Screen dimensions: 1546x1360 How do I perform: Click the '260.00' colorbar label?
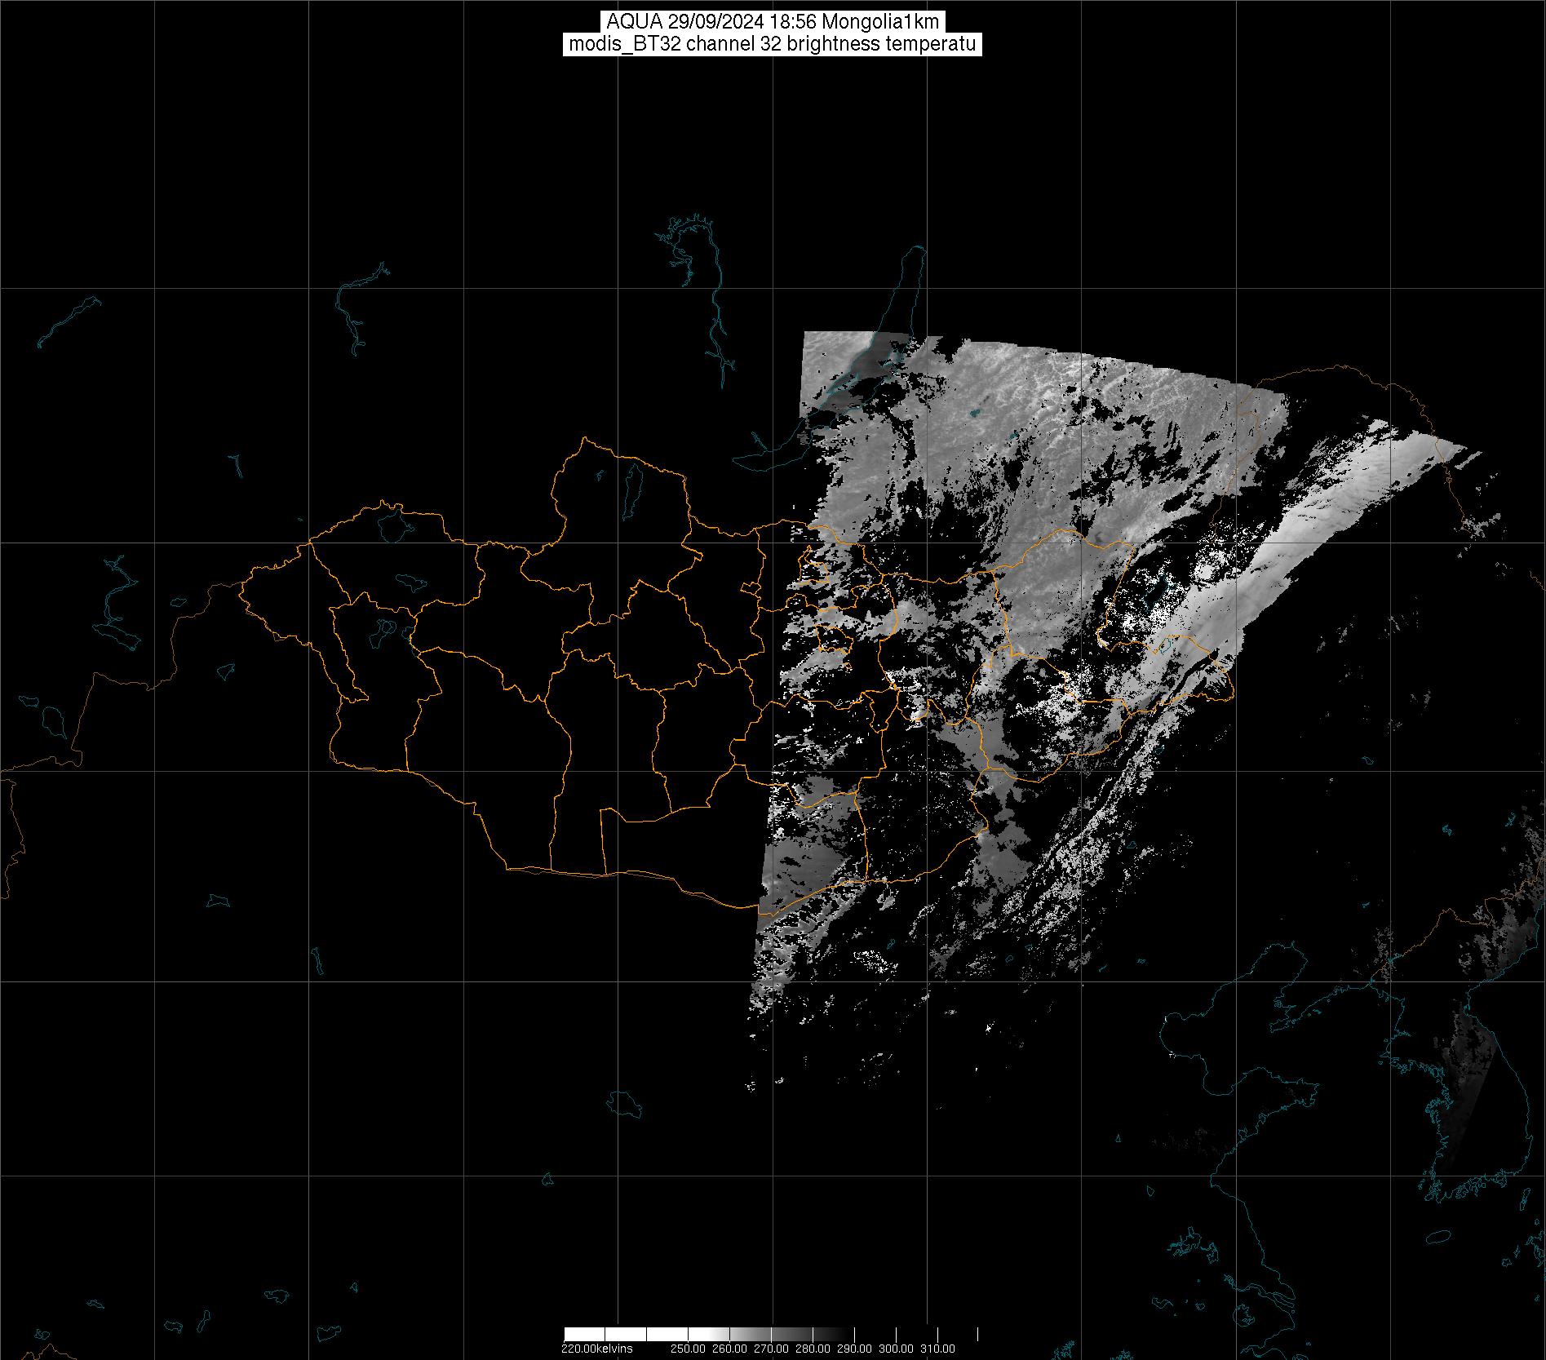[x=729, y=1349]
